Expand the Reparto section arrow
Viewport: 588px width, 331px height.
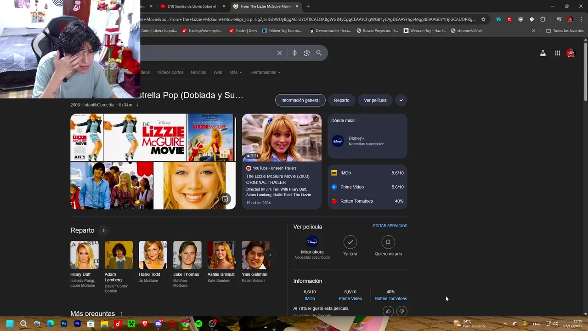click(x=103, y=230)
